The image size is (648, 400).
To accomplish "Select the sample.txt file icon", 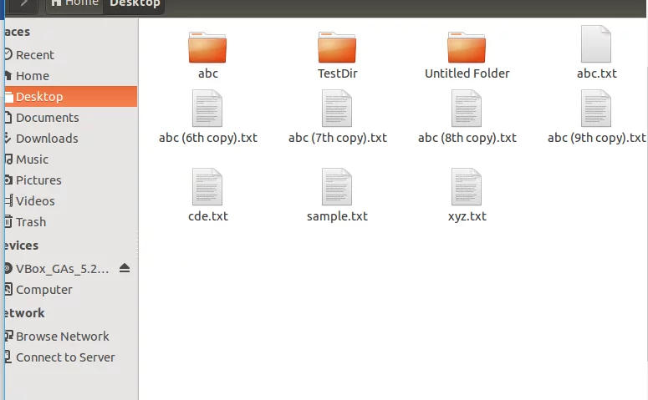I will point(337,187).
